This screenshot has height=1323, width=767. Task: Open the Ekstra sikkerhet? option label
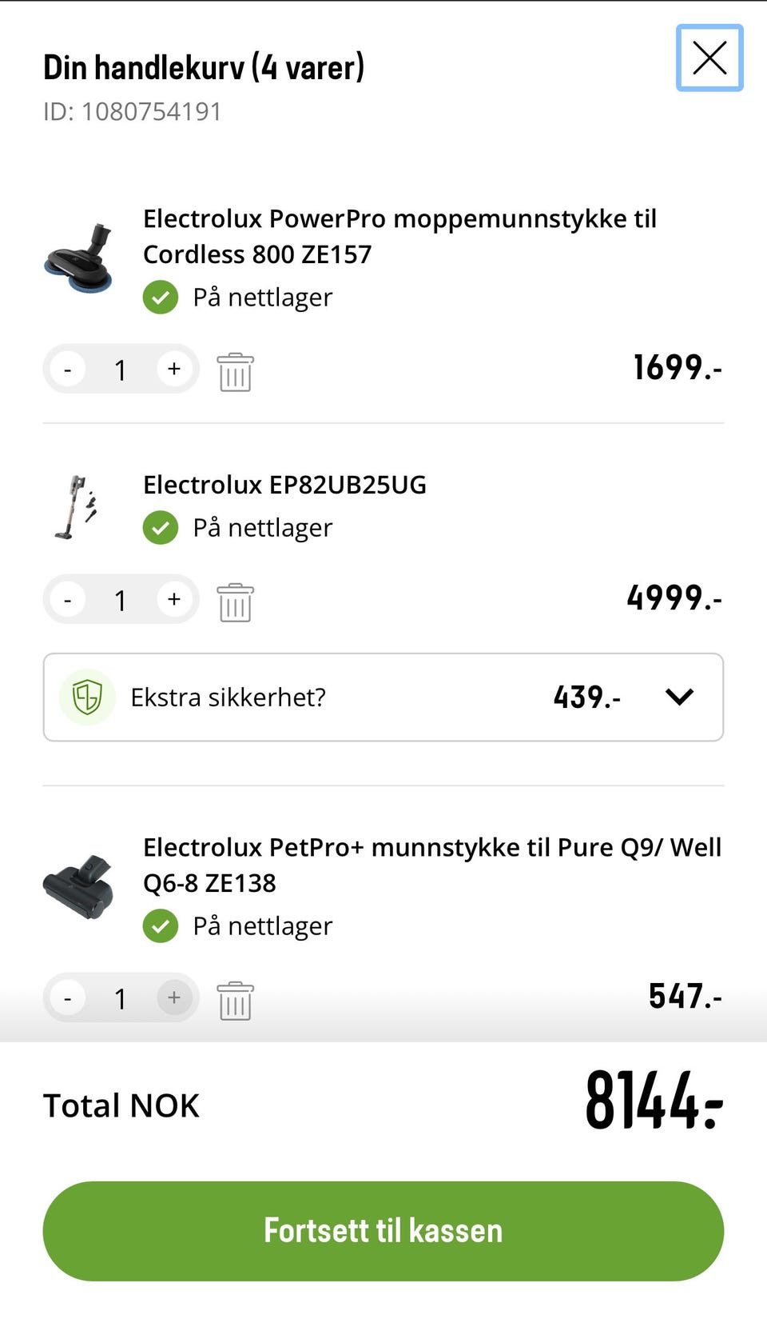(229, 697)
